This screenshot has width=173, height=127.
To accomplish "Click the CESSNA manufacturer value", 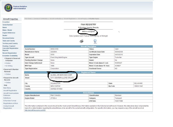I will click(x=54, y=52).
